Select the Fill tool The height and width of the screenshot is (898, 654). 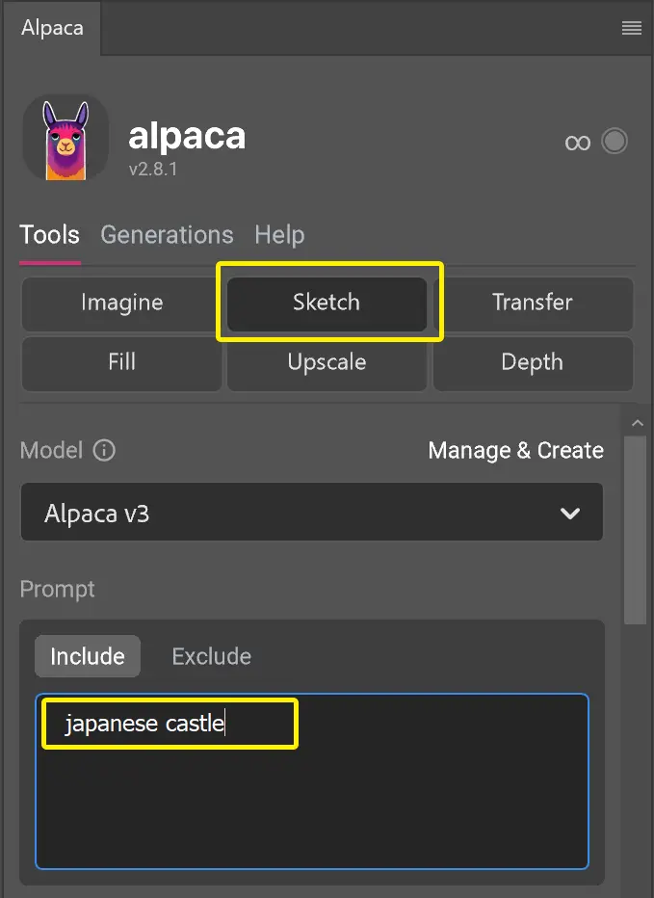[x=122, y=363]
